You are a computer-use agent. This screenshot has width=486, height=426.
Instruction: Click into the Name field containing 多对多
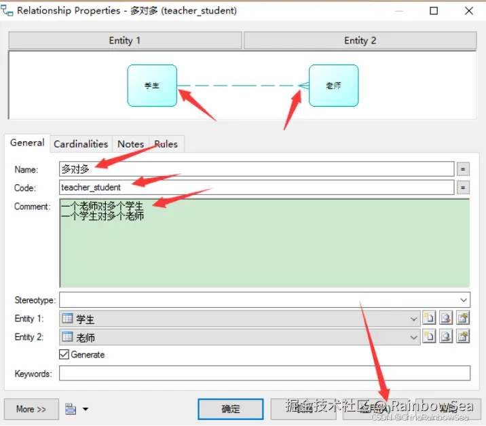257,169
